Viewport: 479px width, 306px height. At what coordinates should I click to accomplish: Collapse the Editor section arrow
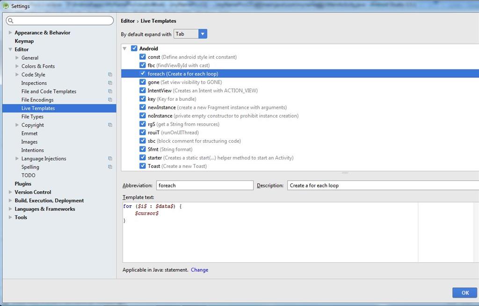[x=10, y=49]
